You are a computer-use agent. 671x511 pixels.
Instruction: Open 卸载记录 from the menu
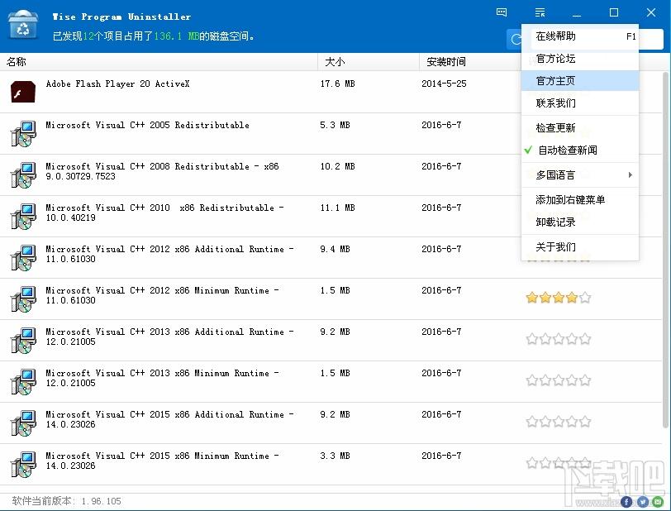[580, 222]
